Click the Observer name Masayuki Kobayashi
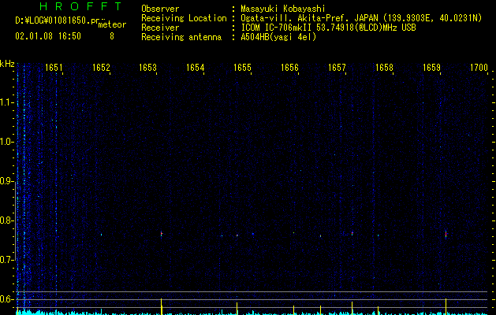 click(283, 9)
